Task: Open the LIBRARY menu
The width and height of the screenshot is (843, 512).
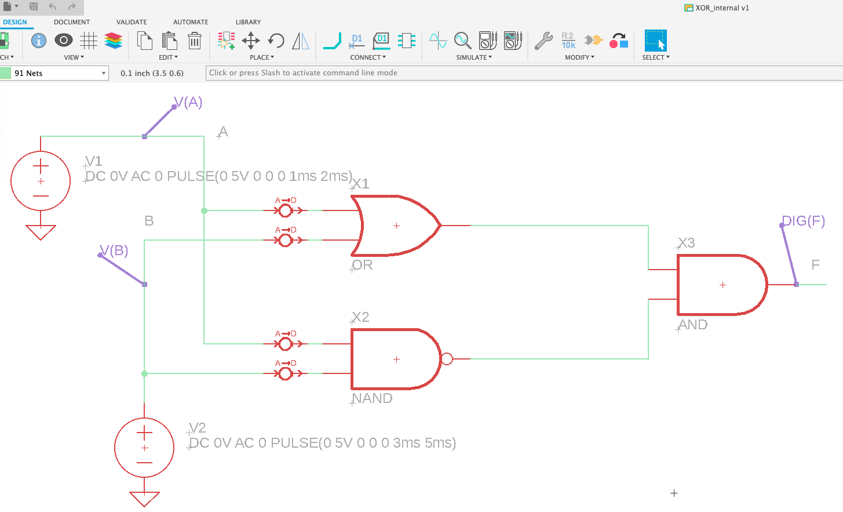Action: click(x=248, y=22)
